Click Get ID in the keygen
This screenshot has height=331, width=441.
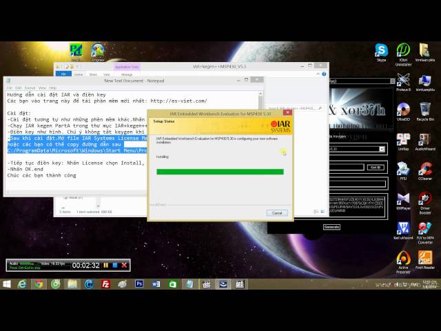(x=376, y=168)
